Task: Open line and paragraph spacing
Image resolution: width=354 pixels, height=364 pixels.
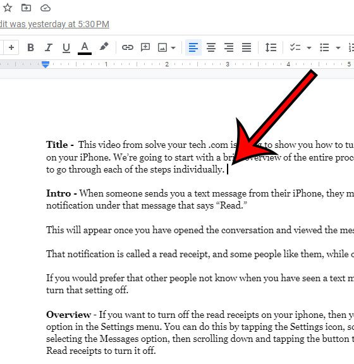Action: 271,47
